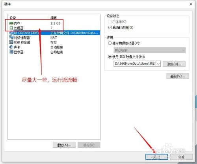Select the memory (内存) device icon
The height and width of the screenshot is (164, 197).
[11, 23]
